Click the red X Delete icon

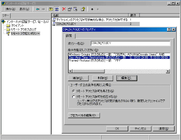pos(64,9)
